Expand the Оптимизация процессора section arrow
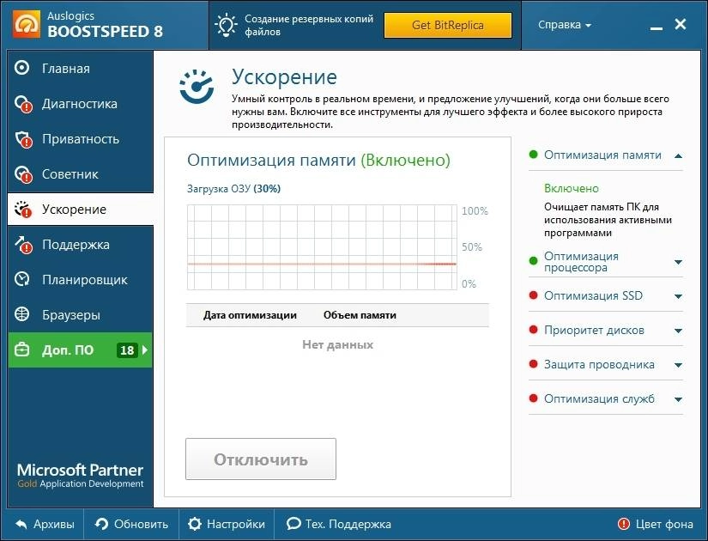This screenshot has height=541, width=708. coord(678,262)
